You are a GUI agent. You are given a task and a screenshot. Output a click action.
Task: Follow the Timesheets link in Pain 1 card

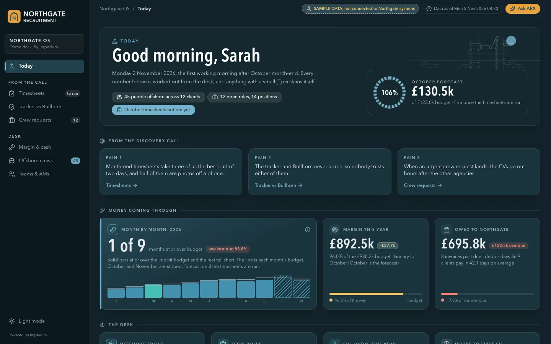point(122,185)
